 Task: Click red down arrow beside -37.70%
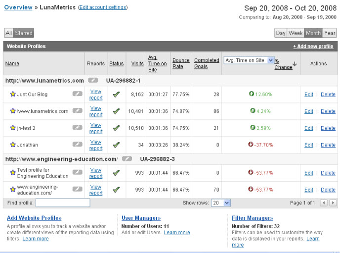pyautogui.click(x=251, y=144)
